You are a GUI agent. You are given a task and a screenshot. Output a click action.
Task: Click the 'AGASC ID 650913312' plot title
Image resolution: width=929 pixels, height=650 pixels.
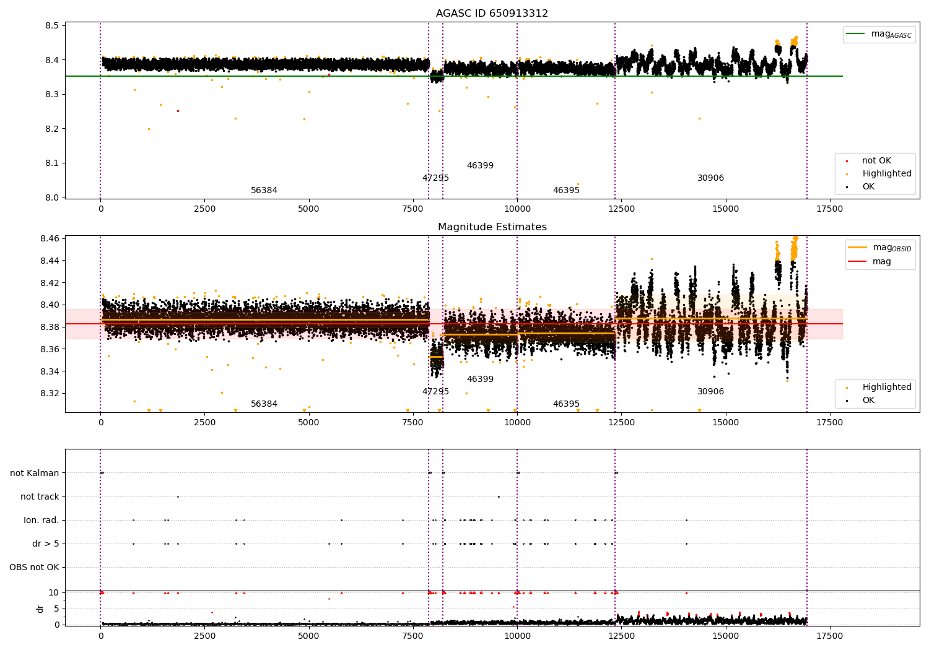tap(492, 14)
